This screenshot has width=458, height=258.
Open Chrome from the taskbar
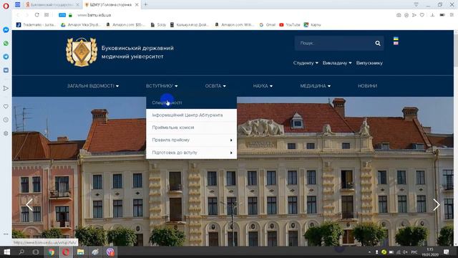[x=52, y=252]
